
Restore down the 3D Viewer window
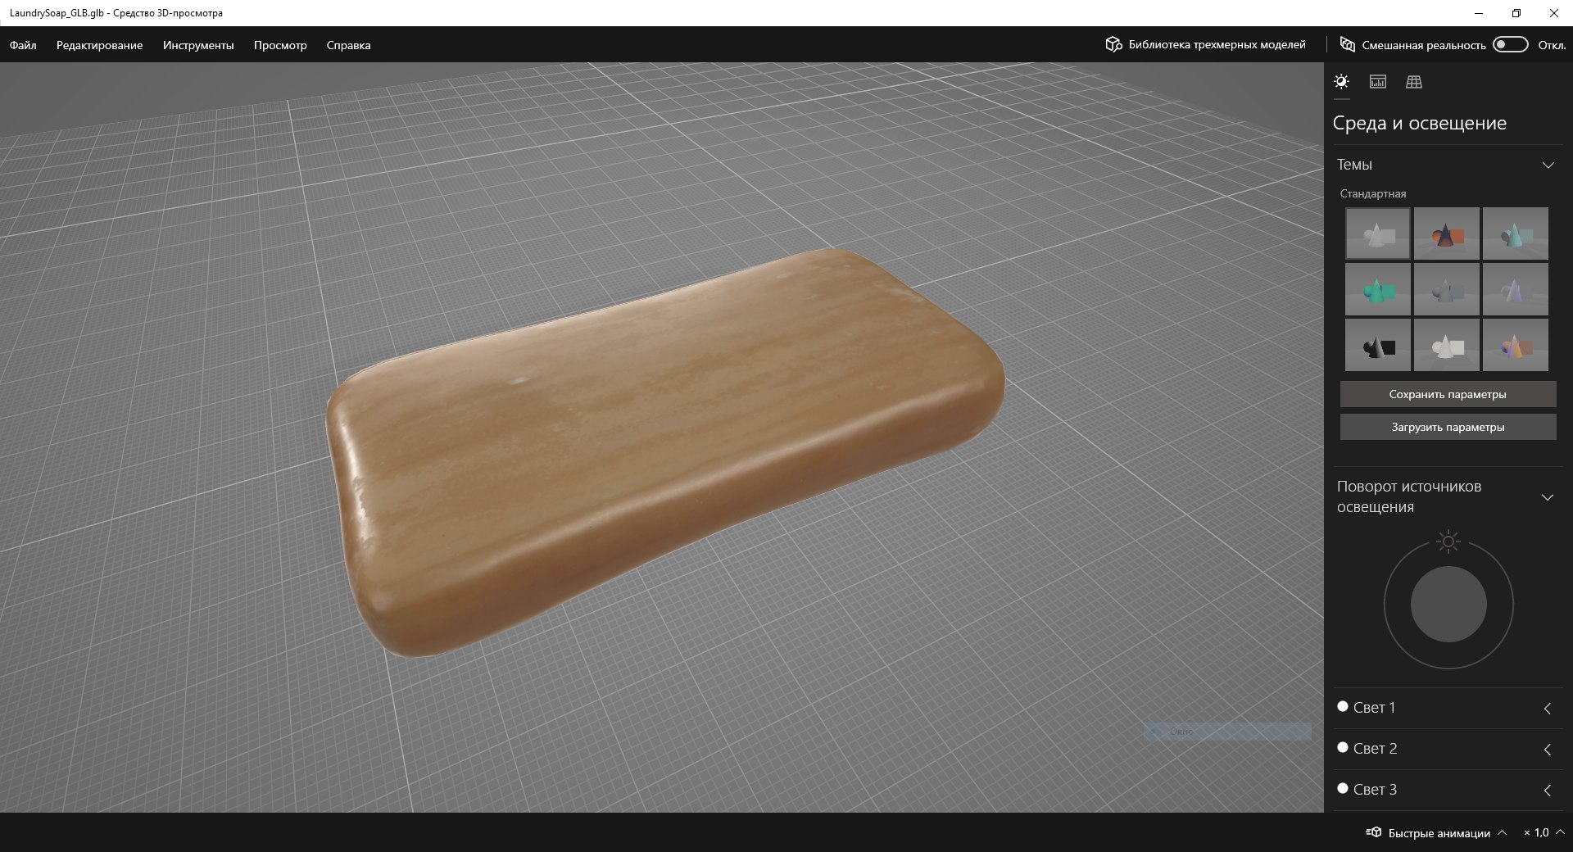click(1516, 13)
